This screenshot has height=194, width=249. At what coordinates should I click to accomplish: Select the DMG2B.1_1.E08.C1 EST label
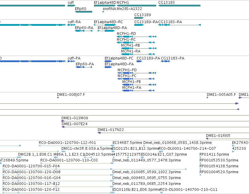click(35, 154)
